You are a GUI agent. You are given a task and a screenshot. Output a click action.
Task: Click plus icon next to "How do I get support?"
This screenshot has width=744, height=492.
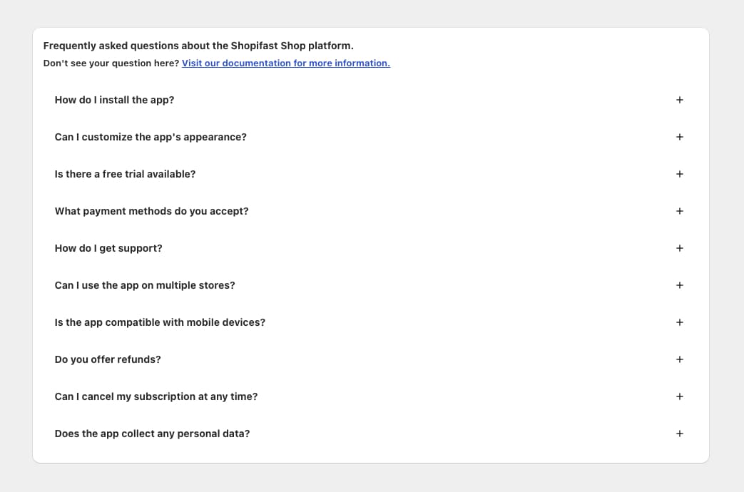point(679,248)
